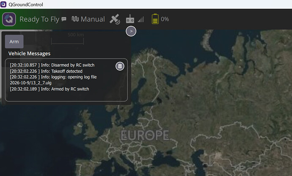The width and height of the screenshot is (292, 176).
Task: Select the Takeoff detected message
Action: coord(46,71)
